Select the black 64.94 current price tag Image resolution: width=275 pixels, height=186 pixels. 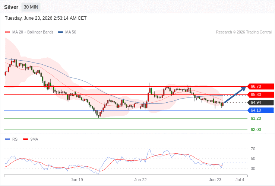pos(260,102)
